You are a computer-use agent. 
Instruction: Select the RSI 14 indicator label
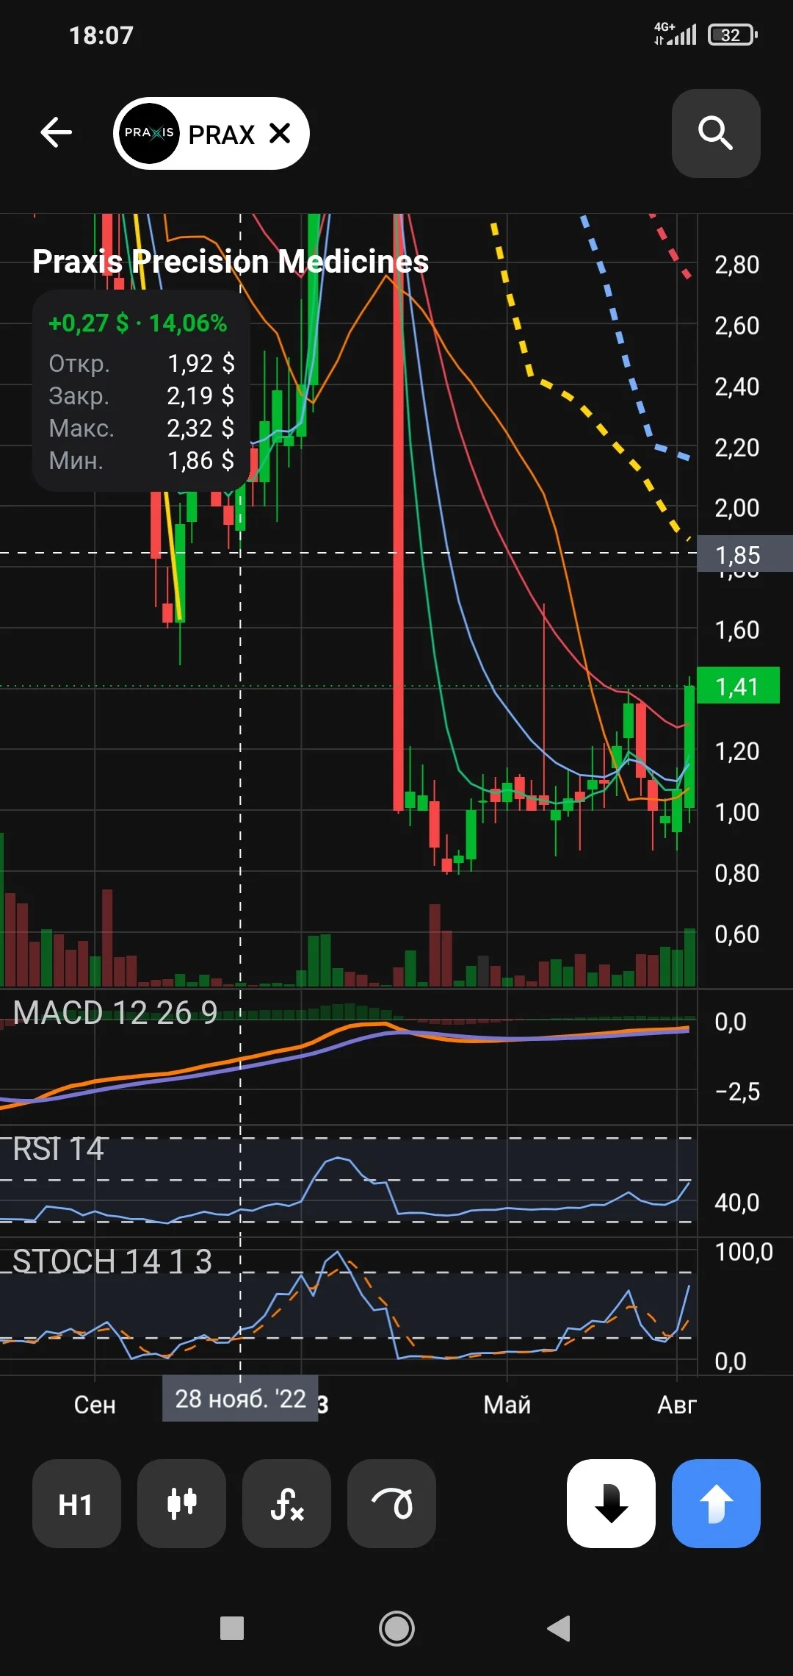[58, 1149]
